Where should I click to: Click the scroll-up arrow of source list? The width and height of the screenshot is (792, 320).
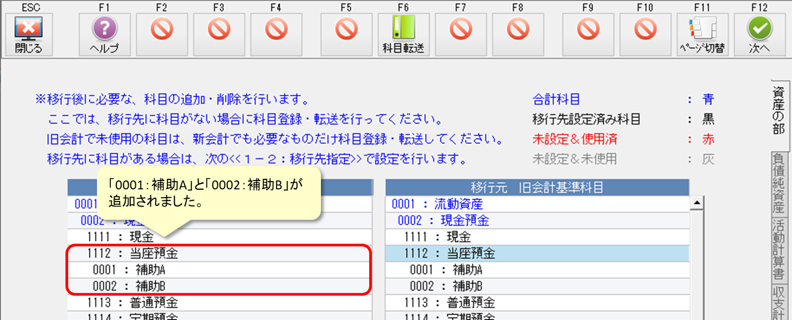(696, 204)
